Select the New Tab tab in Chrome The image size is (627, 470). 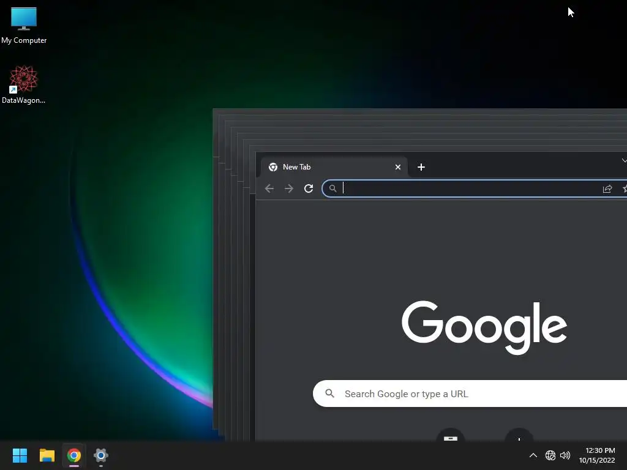coord(334,167)
